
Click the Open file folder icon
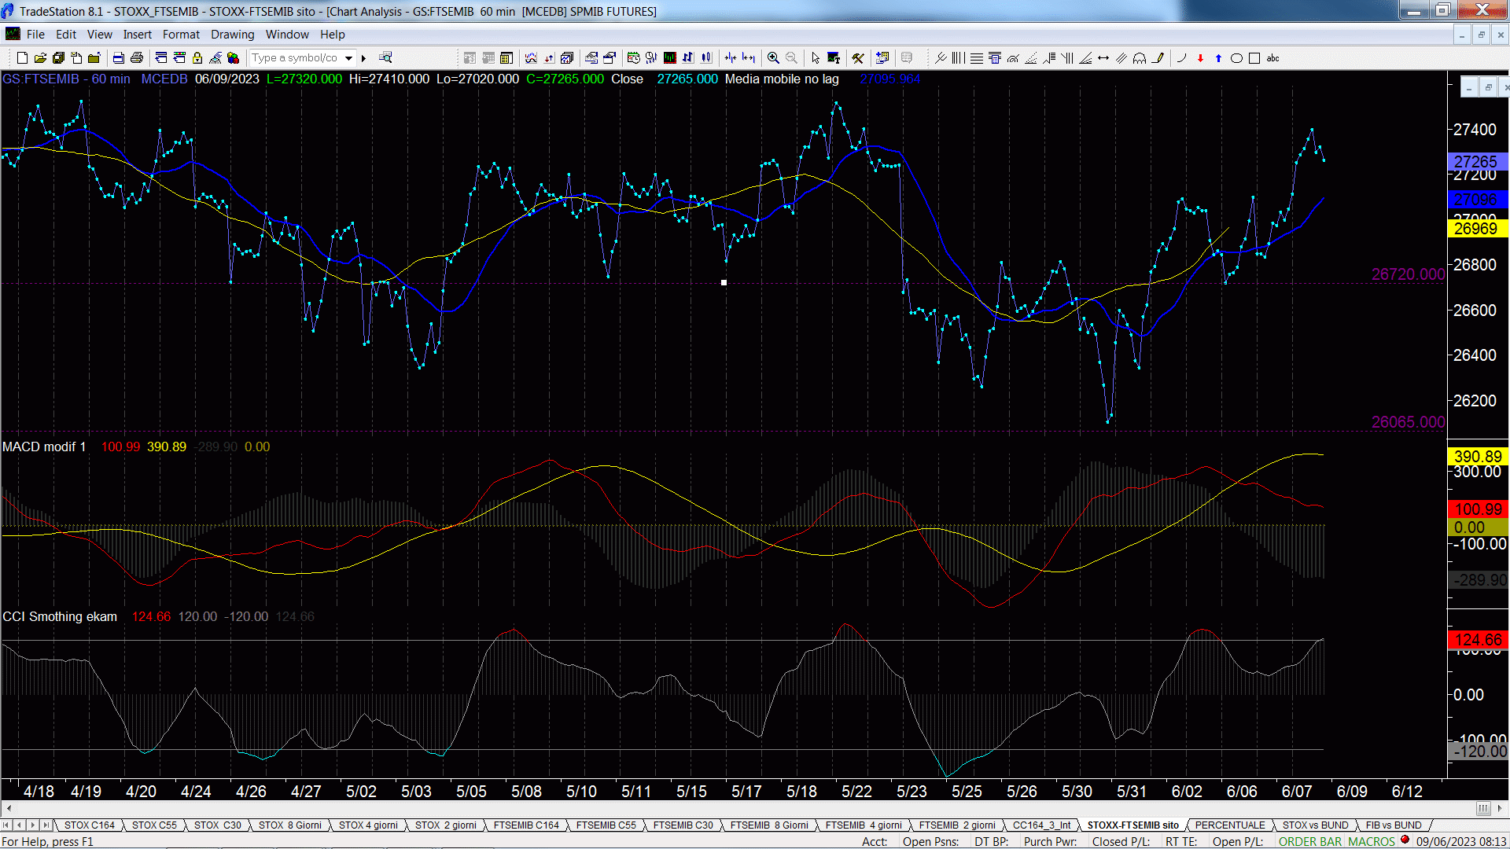coord(40,57)
